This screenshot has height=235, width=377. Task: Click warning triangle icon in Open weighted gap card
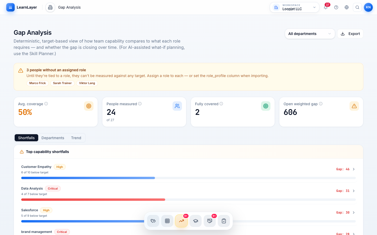[354, 106]
